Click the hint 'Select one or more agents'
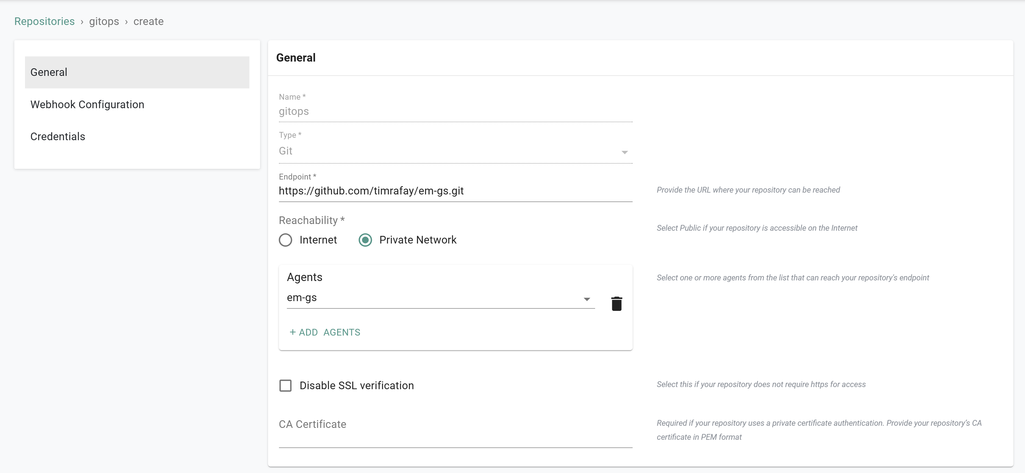The width and height of the screenshot is (1025, 473). coord(793,278)
